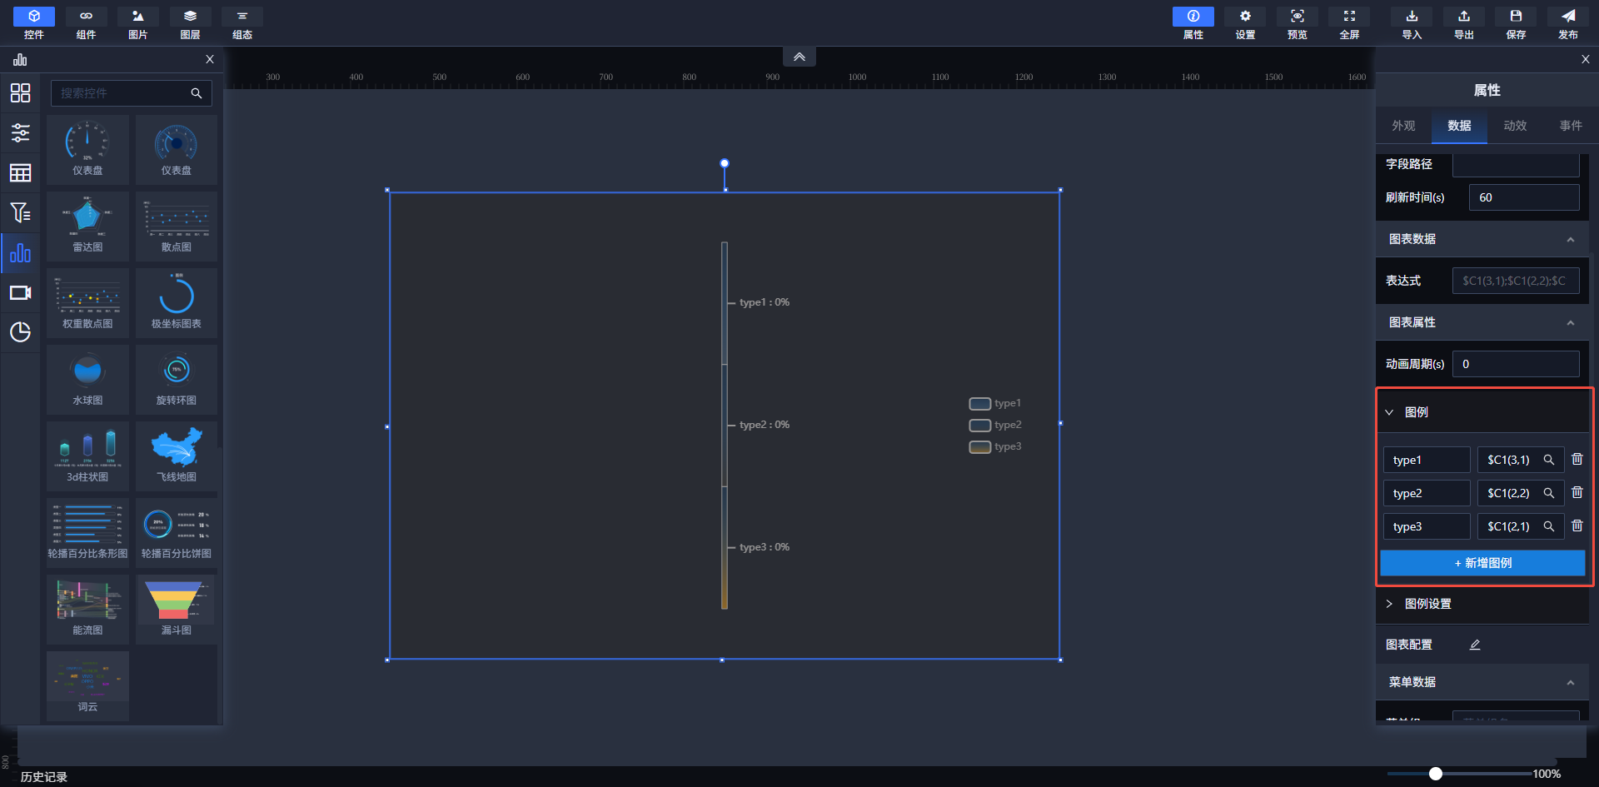Image resolution: width=1599 pixels, height=787 pixels.
Task: Collapse the 图表数据 section
Action: 1570,240
